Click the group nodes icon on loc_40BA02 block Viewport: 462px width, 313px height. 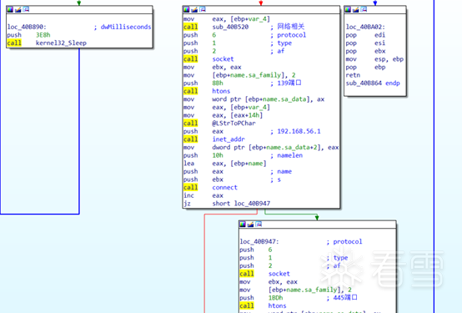coord(364,9)
